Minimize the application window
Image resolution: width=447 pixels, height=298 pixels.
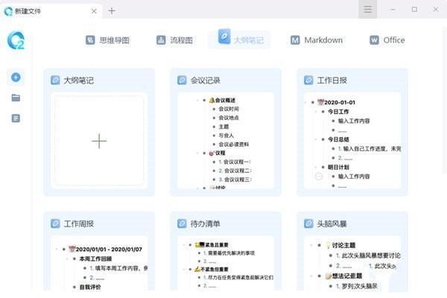[x=393, y=10]
